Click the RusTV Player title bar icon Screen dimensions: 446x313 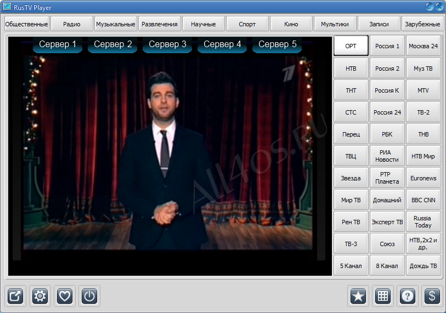[7, 6]
